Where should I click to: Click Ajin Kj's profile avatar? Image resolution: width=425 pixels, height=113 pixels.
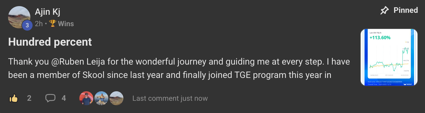click(x=19, y=17)
